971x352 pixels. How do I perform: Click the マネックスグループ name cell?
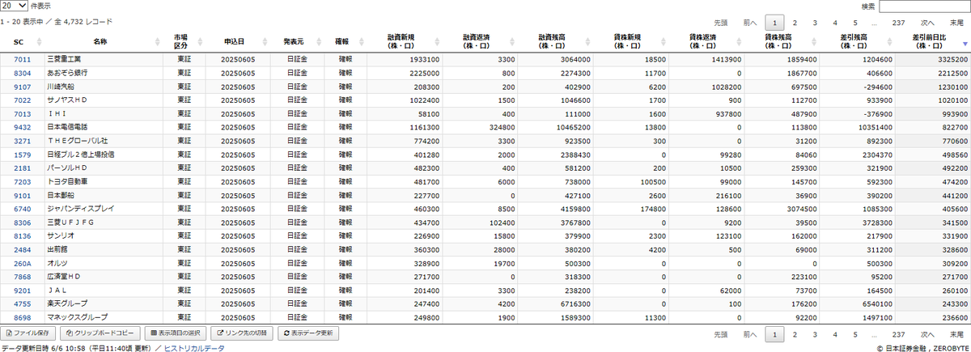tap(104, 318)
